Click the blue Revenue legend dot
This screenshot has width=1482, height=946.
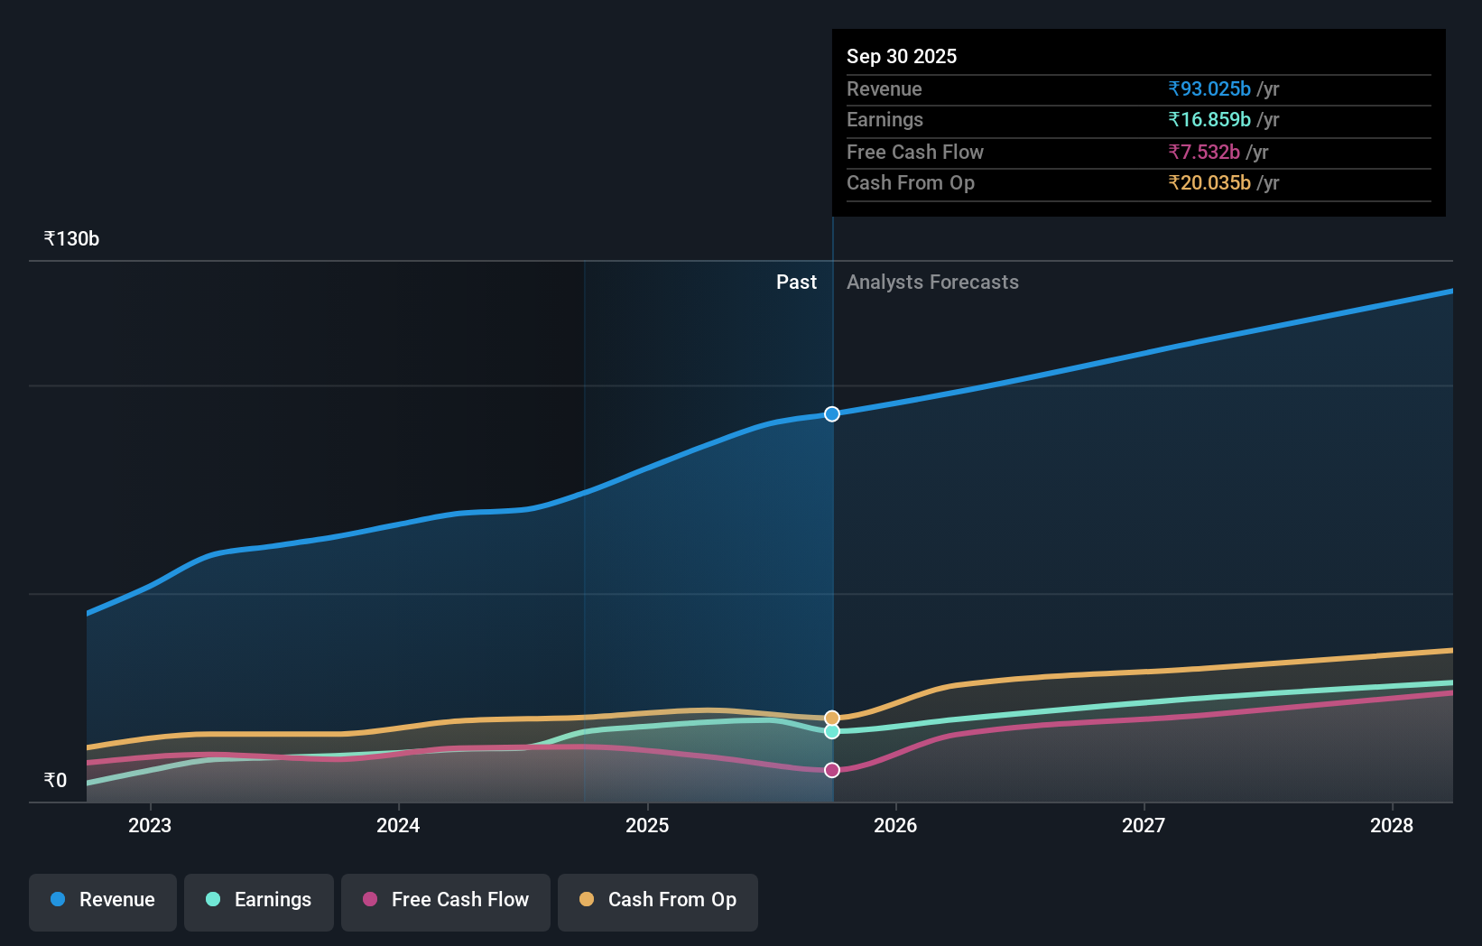pyautogui.click(x=58, y=900)
